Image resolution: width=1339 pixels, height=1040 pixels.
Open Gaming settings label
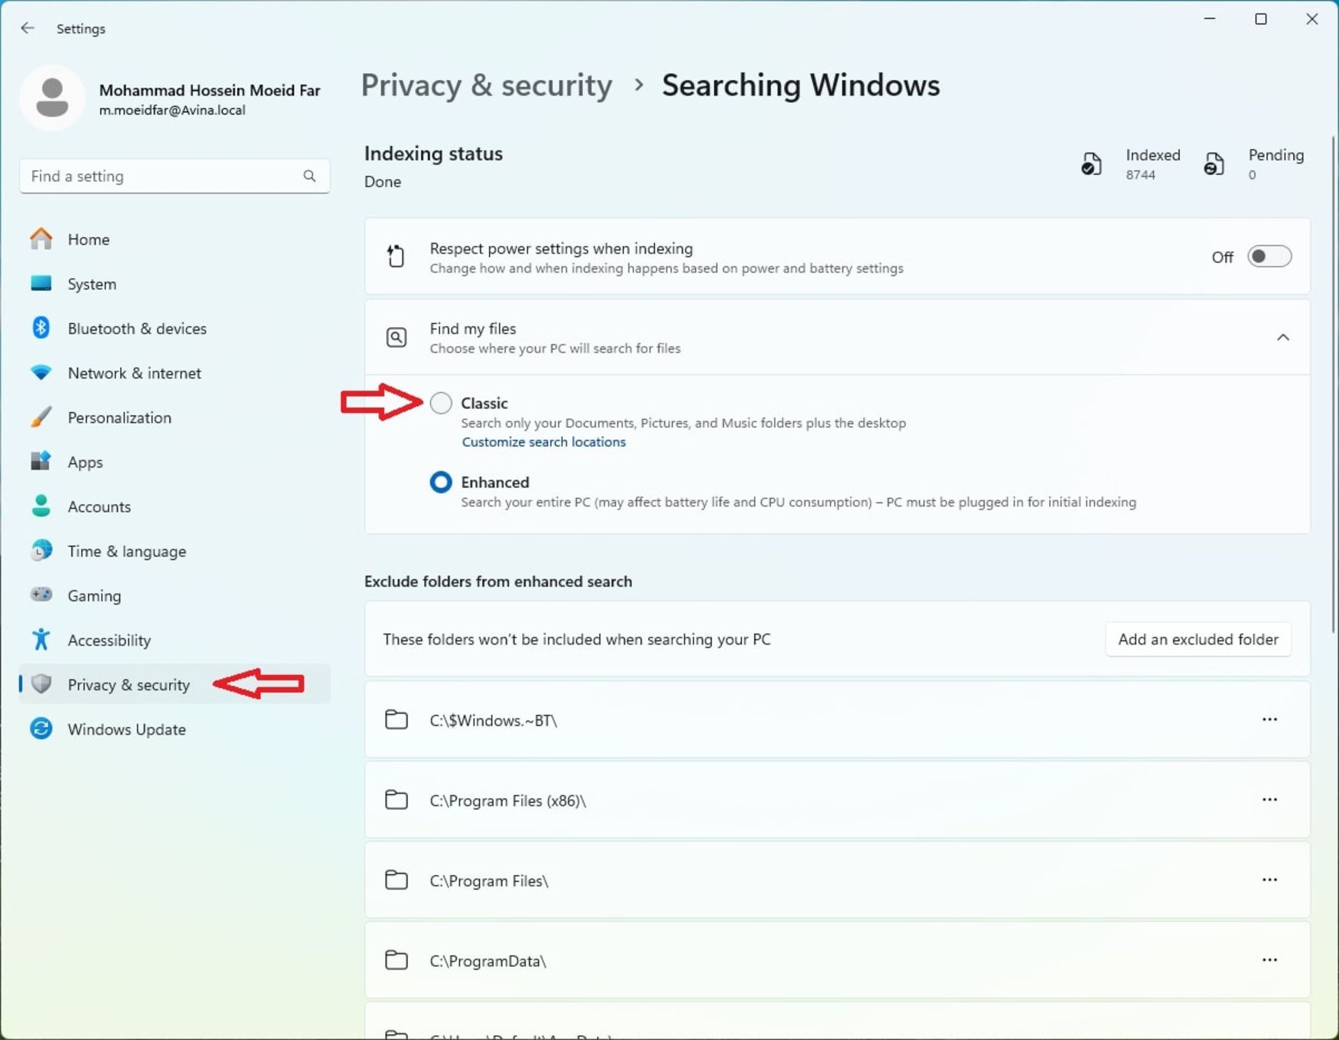(94, 596)
